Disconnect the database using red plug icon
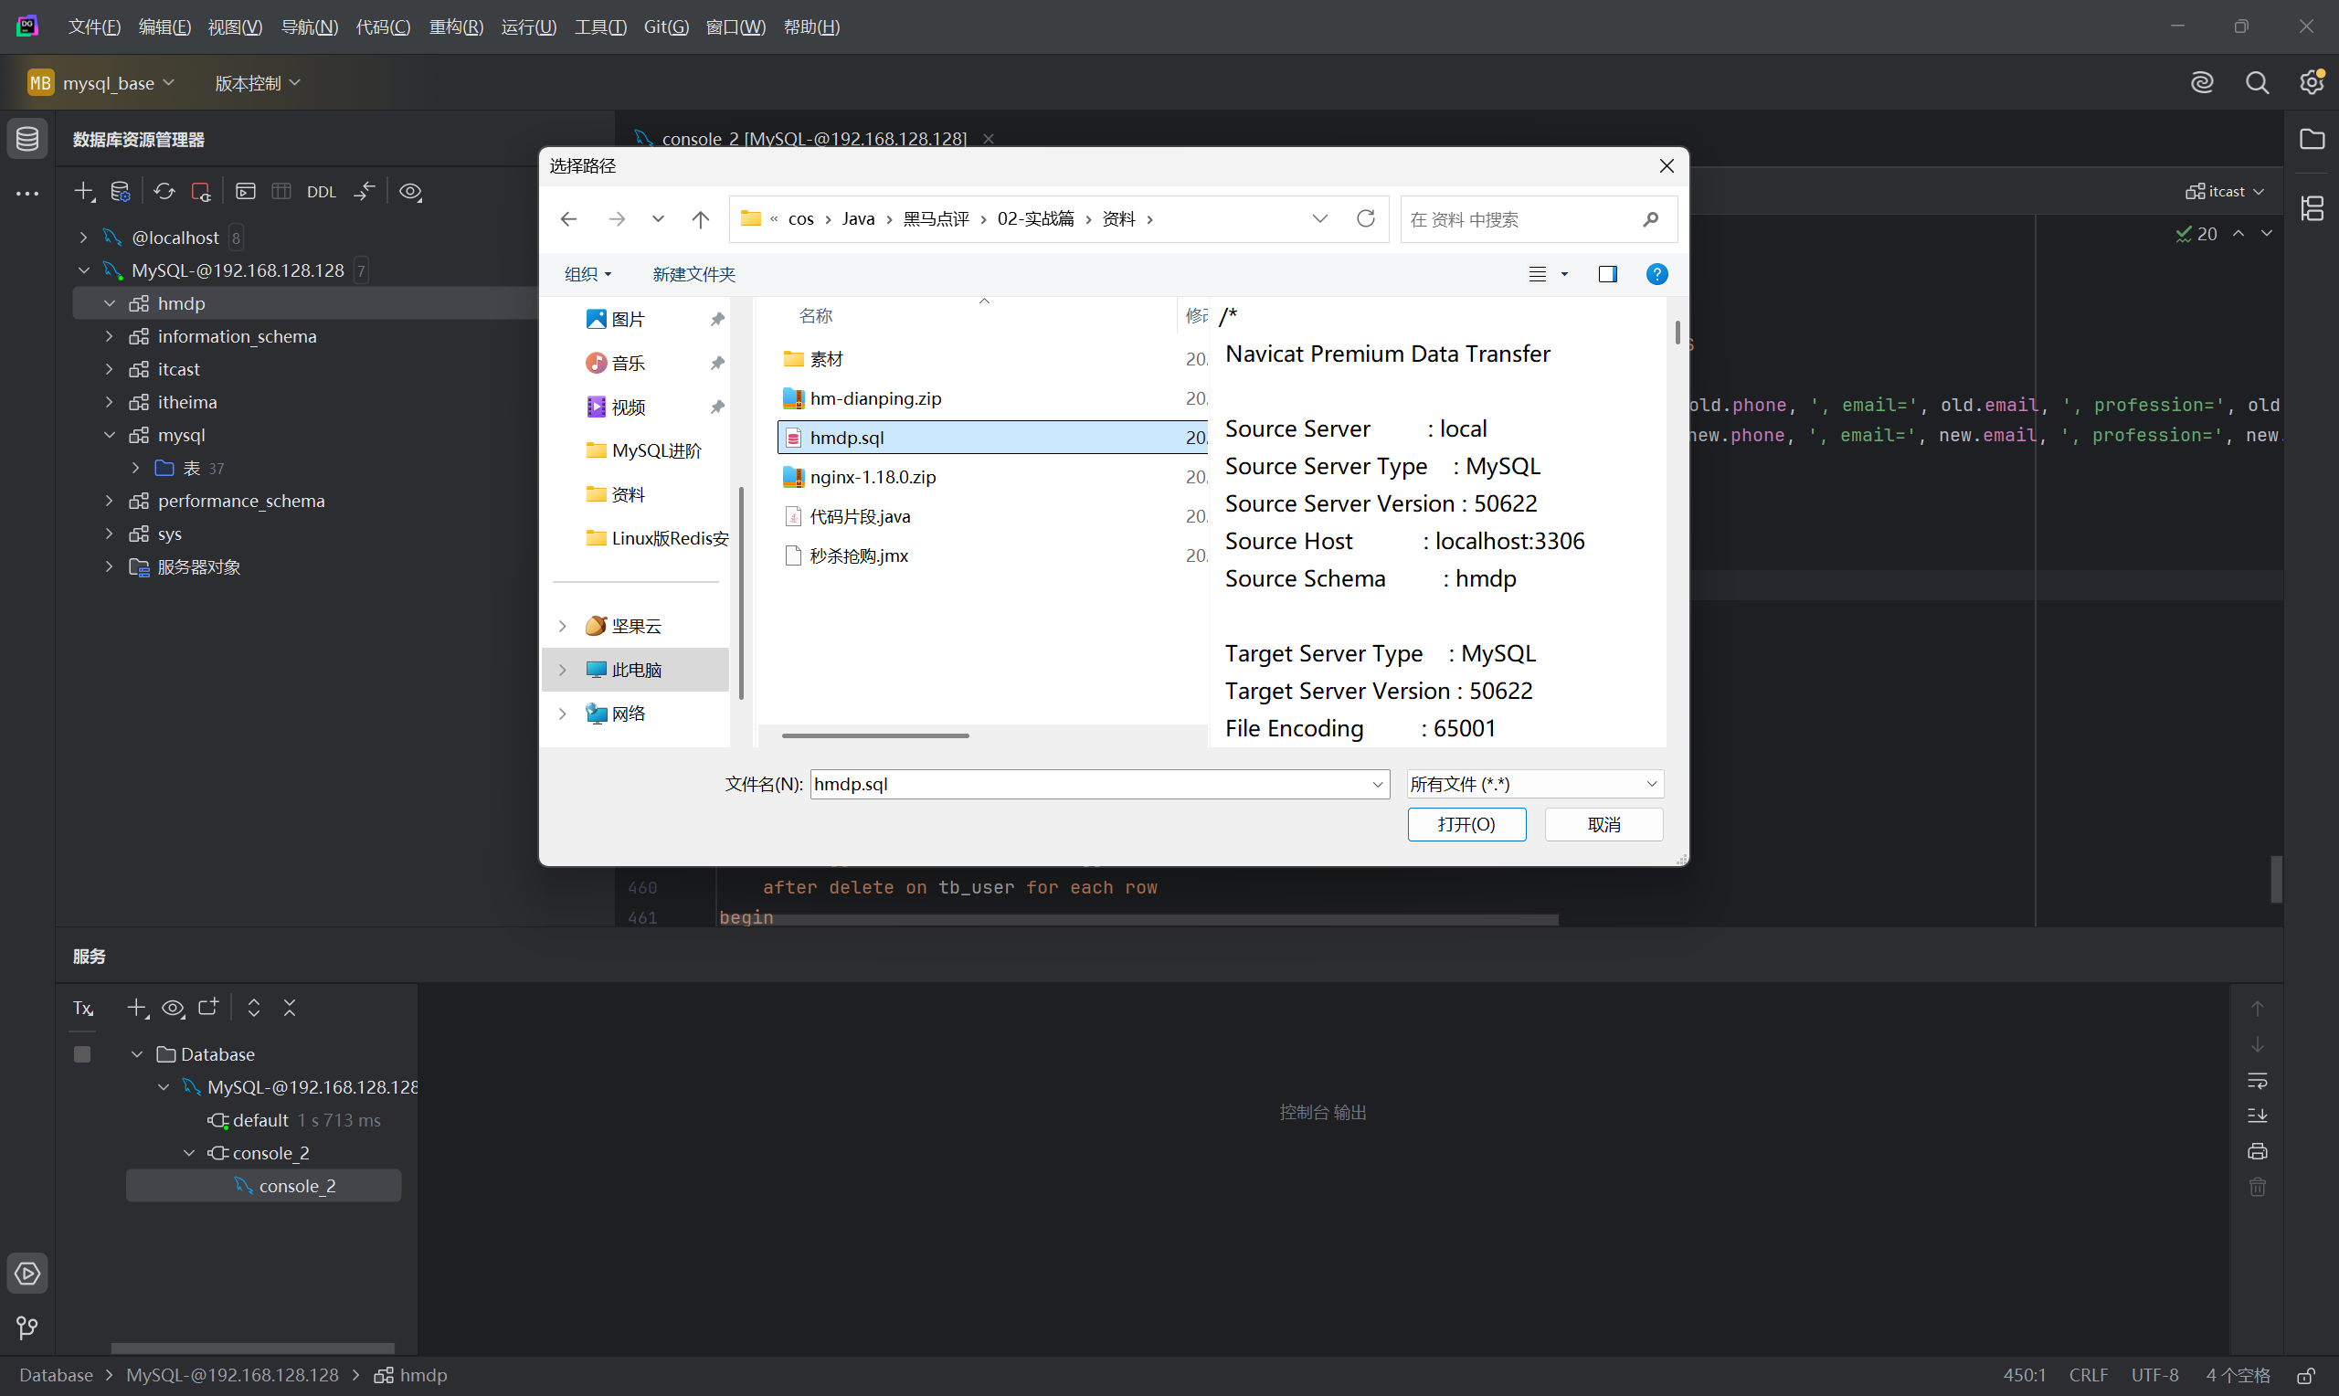Viewport: 2339px width, 1396px height. point(200,191)
